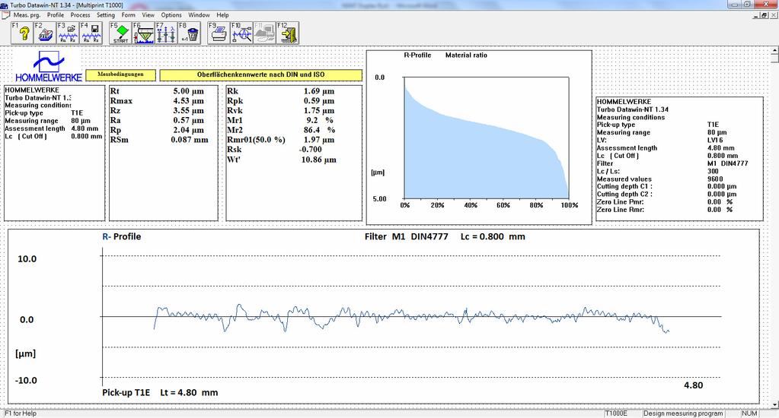779x418 pixels.
Task: Select the Rp 2.04 µm value
Action: click(x=188, y=130)
